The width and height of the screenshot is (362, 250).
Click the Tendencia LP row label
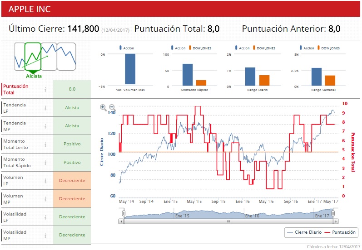pyautogui.click(x=15, y=108)
